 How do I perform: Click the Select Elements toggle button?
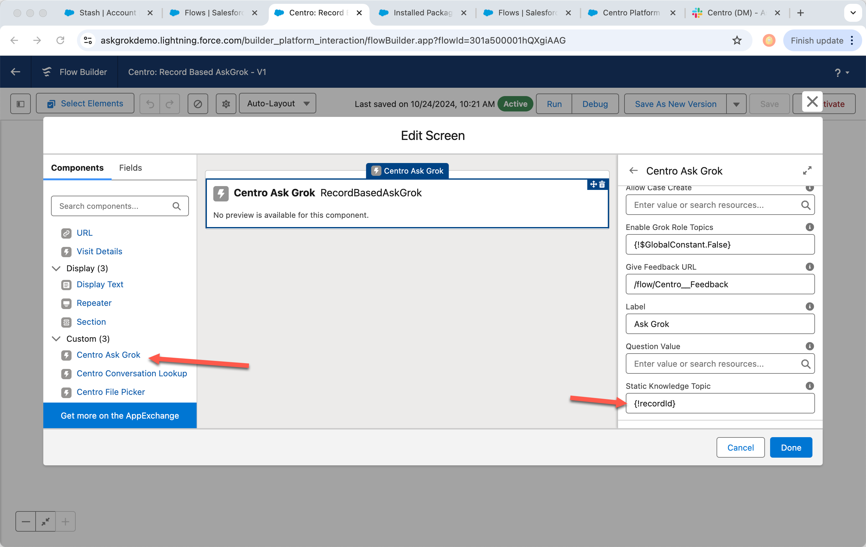click(x=85, y=104)
